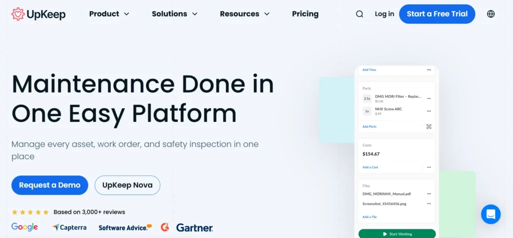This screenshot has height=238, width=513.
Task: Click Add a Cost link
Action: [x=370, y=167]
